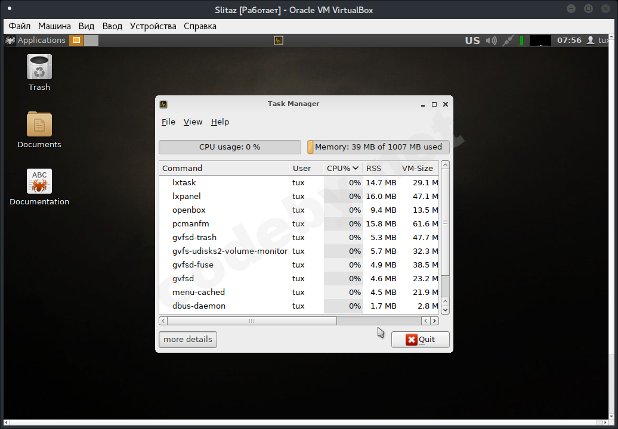Select the menu-cached process row

coord(299,292)
